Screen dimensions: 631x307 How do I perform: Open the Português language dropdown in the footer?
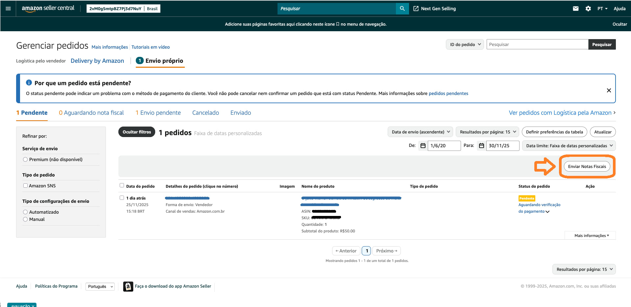tap(100, 287)
